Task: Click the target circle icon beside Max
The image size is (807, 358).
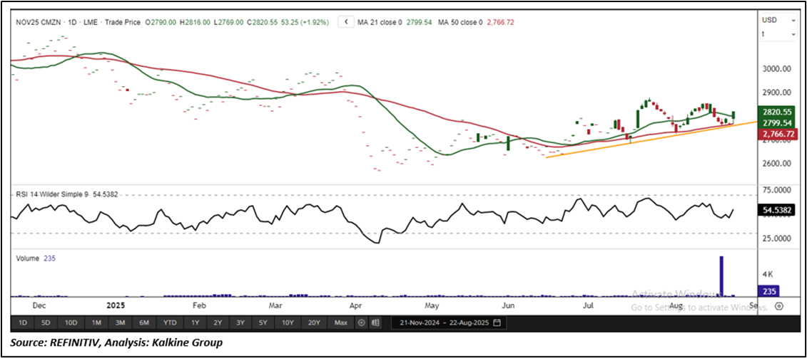Action: [x=361, y=323]
